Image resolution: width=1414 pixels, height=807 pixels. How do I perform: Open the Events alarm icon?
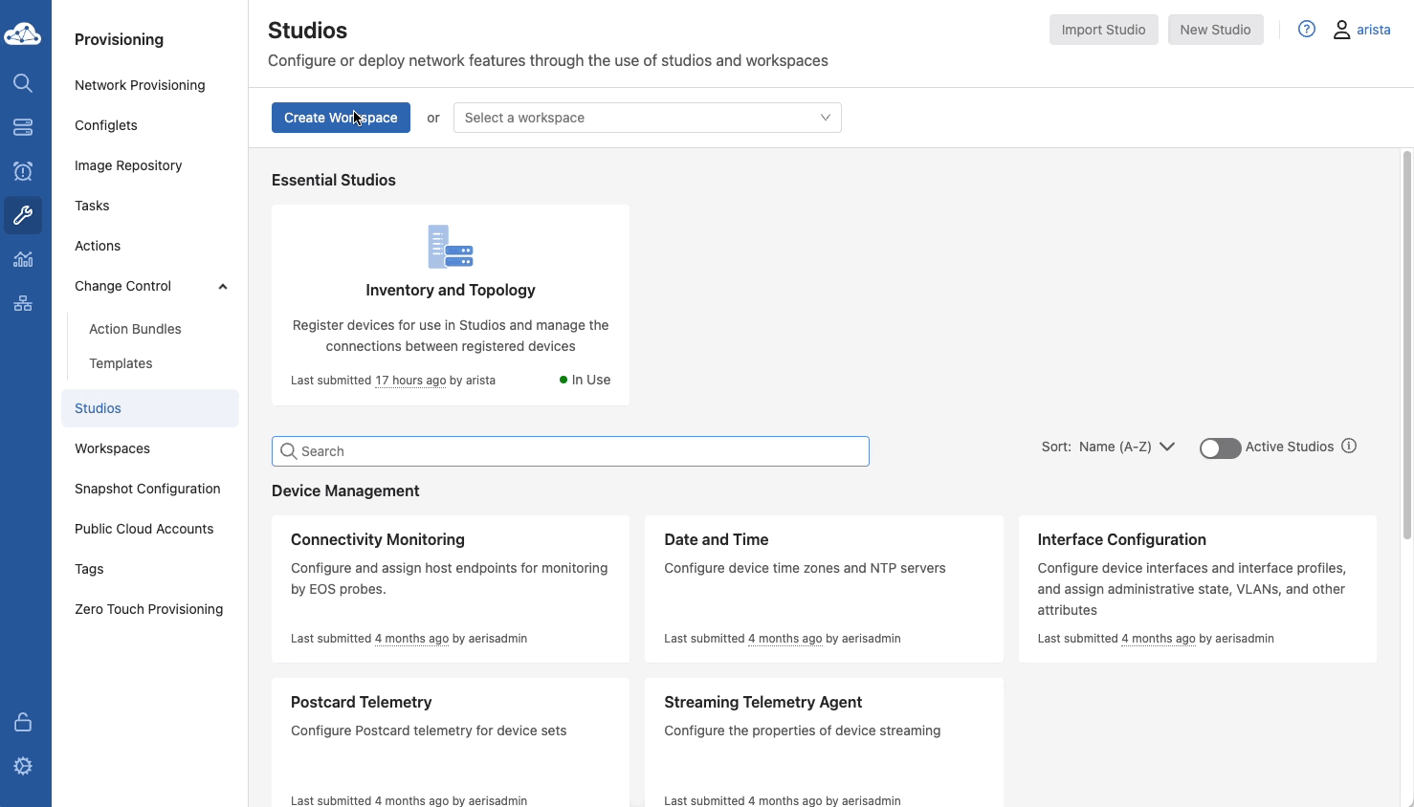[23, 171]
